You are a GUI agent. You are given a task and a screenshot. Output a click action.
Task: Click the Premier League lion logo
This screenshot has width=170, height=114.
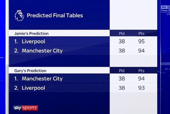tap(19, 16)
